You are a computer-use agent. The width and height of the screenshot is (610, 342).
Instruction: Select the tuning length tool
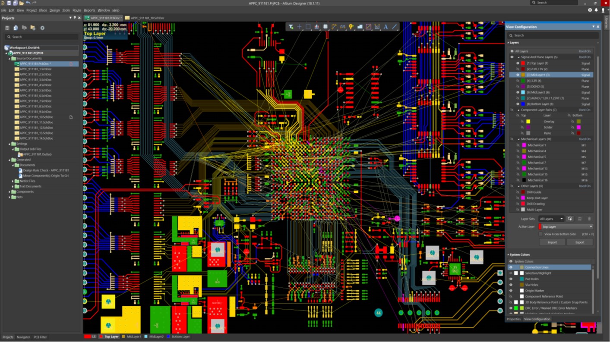pyautogui.click(x=343, y=27)
